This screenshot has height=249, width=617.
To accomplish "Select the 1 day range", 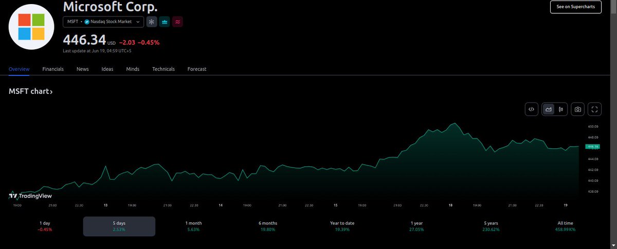I will coord(45,226).
